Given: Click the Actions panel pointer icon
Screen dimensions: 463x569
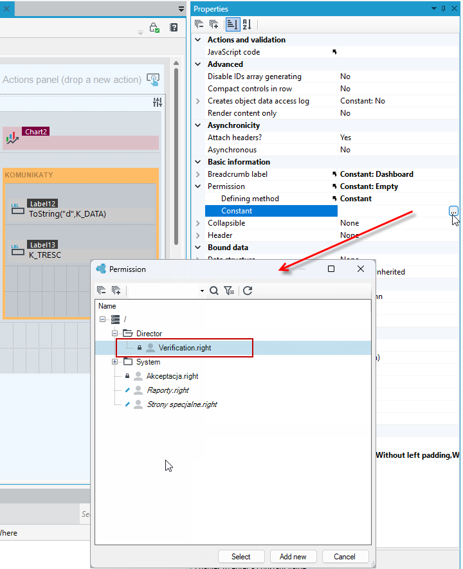Looking at the screenshot, I should pos(153,80).
